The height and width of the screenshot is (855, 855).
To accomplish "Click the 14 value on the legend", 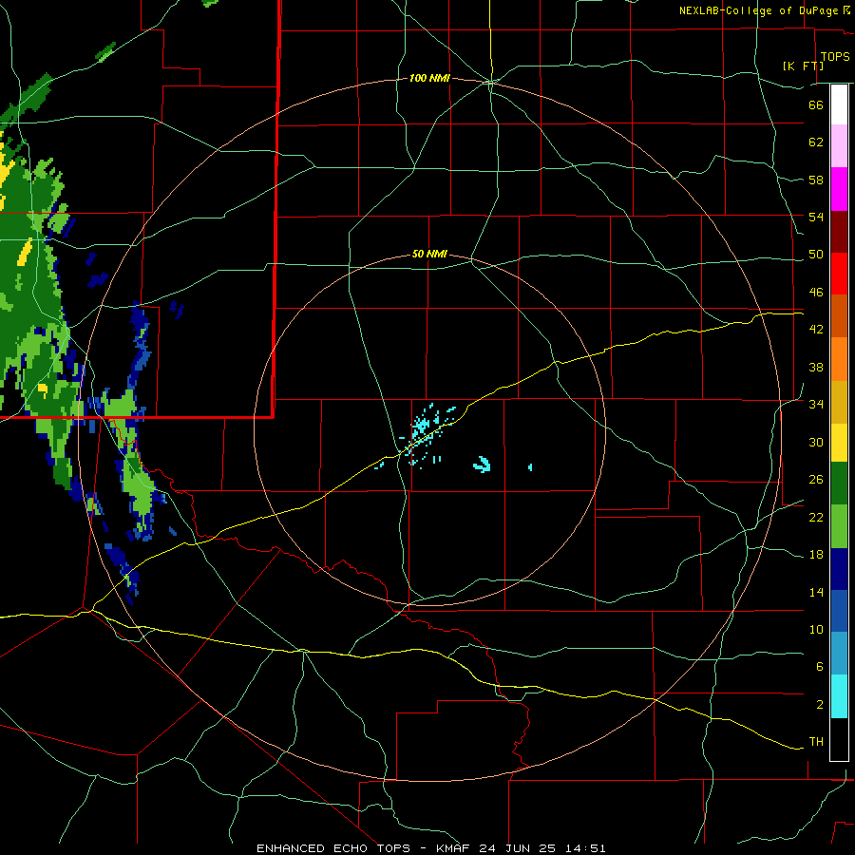I will point(816,592).
